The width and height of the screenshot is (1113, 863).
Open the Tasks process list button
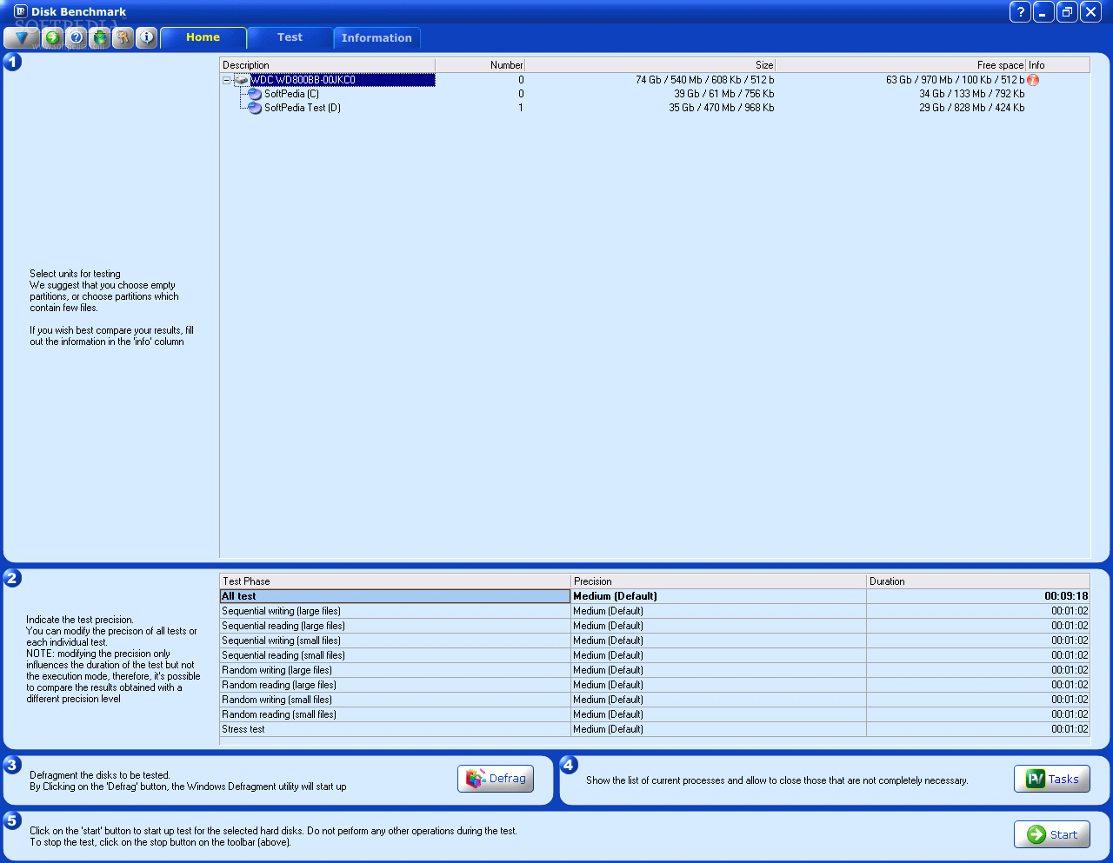[1052, 779]
